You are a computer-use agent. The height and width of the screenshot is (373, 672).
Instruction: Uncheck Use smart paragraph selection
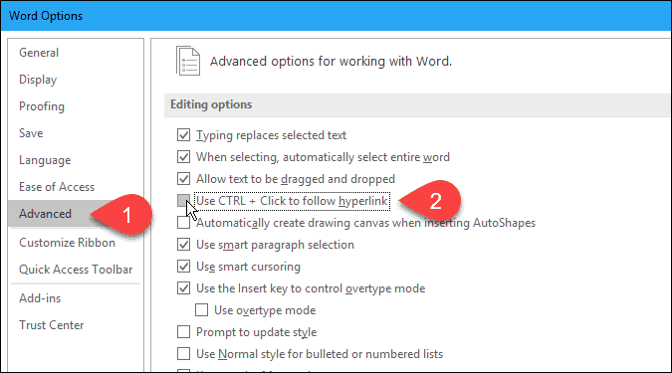[x=183, y=245]
